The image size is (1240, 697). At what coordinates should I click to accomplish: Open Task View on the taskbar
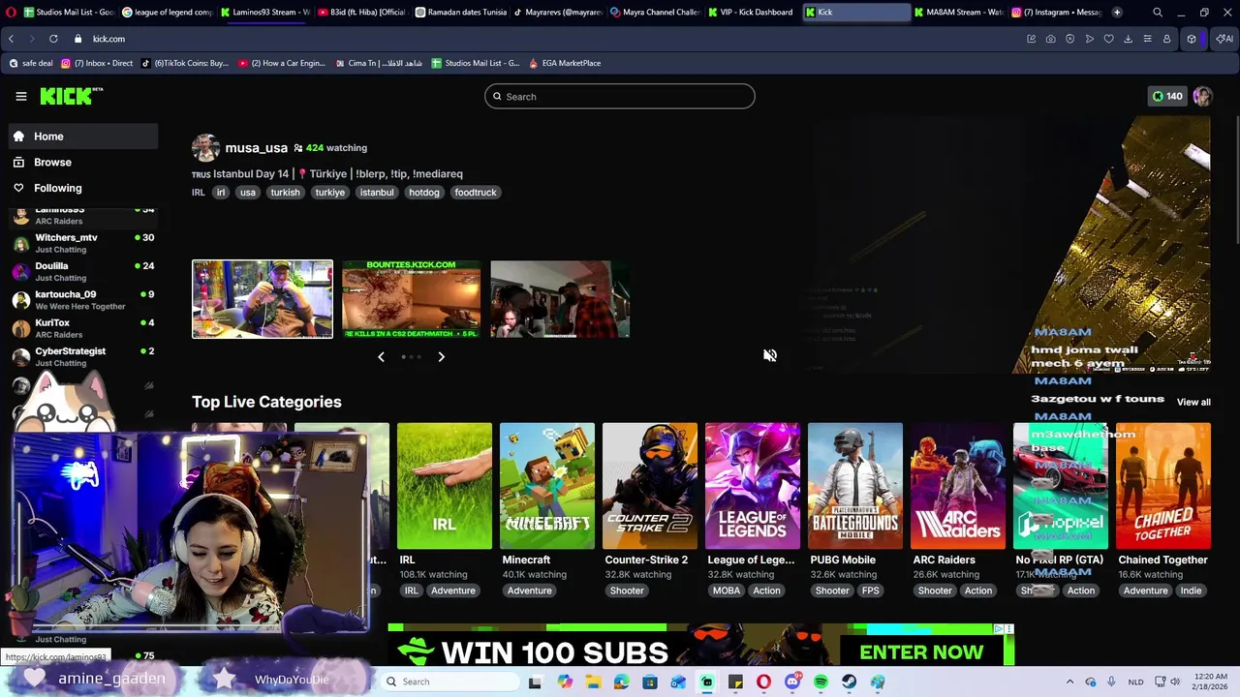[x=535, y=682]
